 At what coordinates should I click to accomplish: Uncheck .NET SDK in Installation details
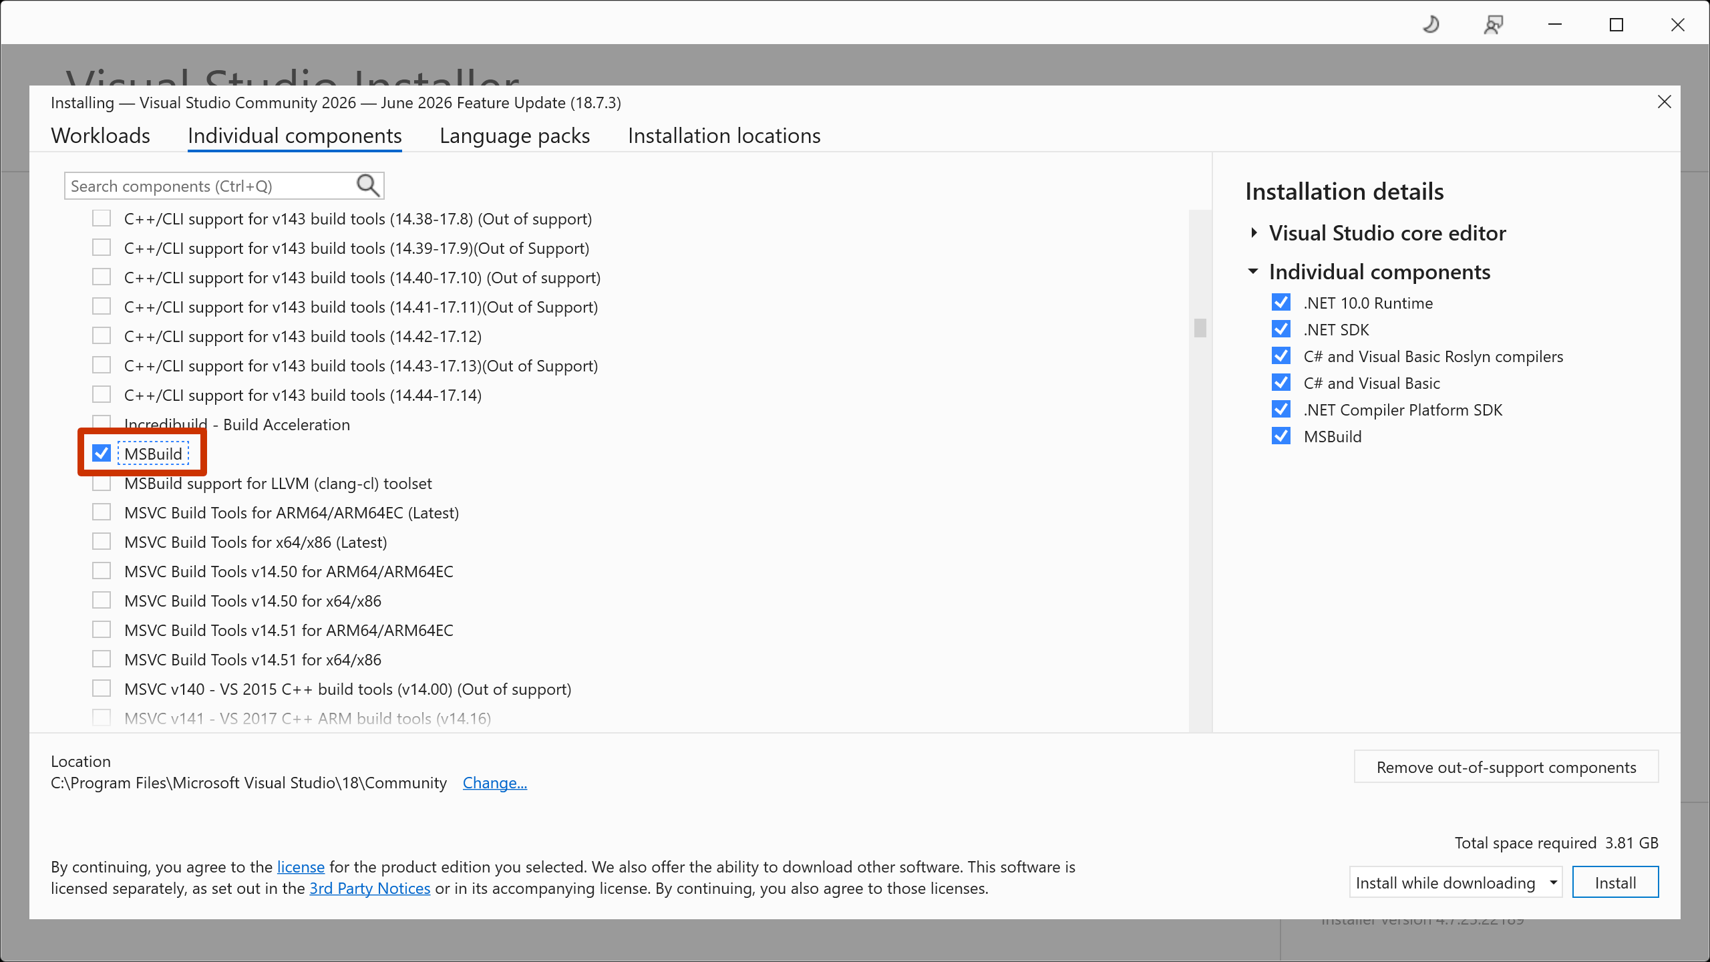tap(1281, 329)
